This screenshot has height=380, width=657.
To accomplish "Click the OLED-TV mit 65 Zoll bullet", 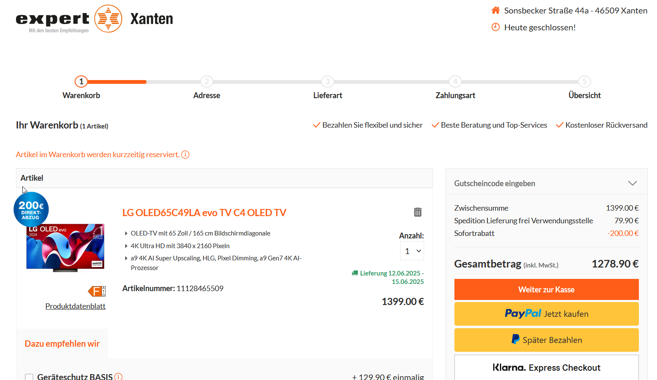I will [x=200, y=233].
